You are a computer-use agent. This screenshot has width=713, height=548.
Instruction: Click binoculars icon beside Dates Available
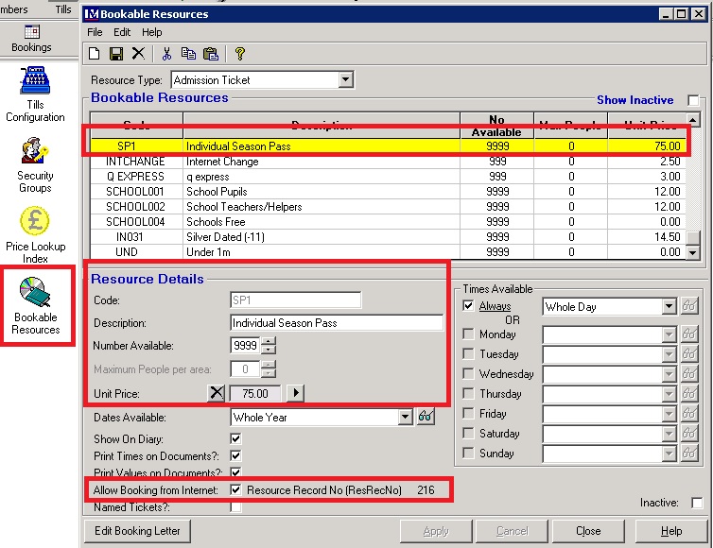(426, 417)
